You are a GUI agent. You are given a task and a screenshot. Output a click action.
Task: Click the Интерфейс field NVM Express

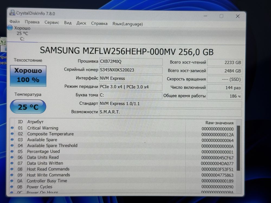131,78
